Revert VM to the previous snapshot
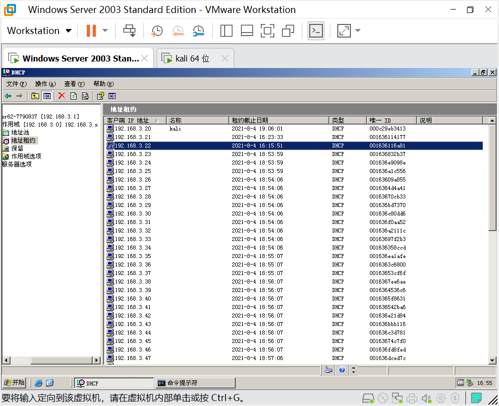The width and height of the screenshot is (499, 406). [x=178, y=31]
